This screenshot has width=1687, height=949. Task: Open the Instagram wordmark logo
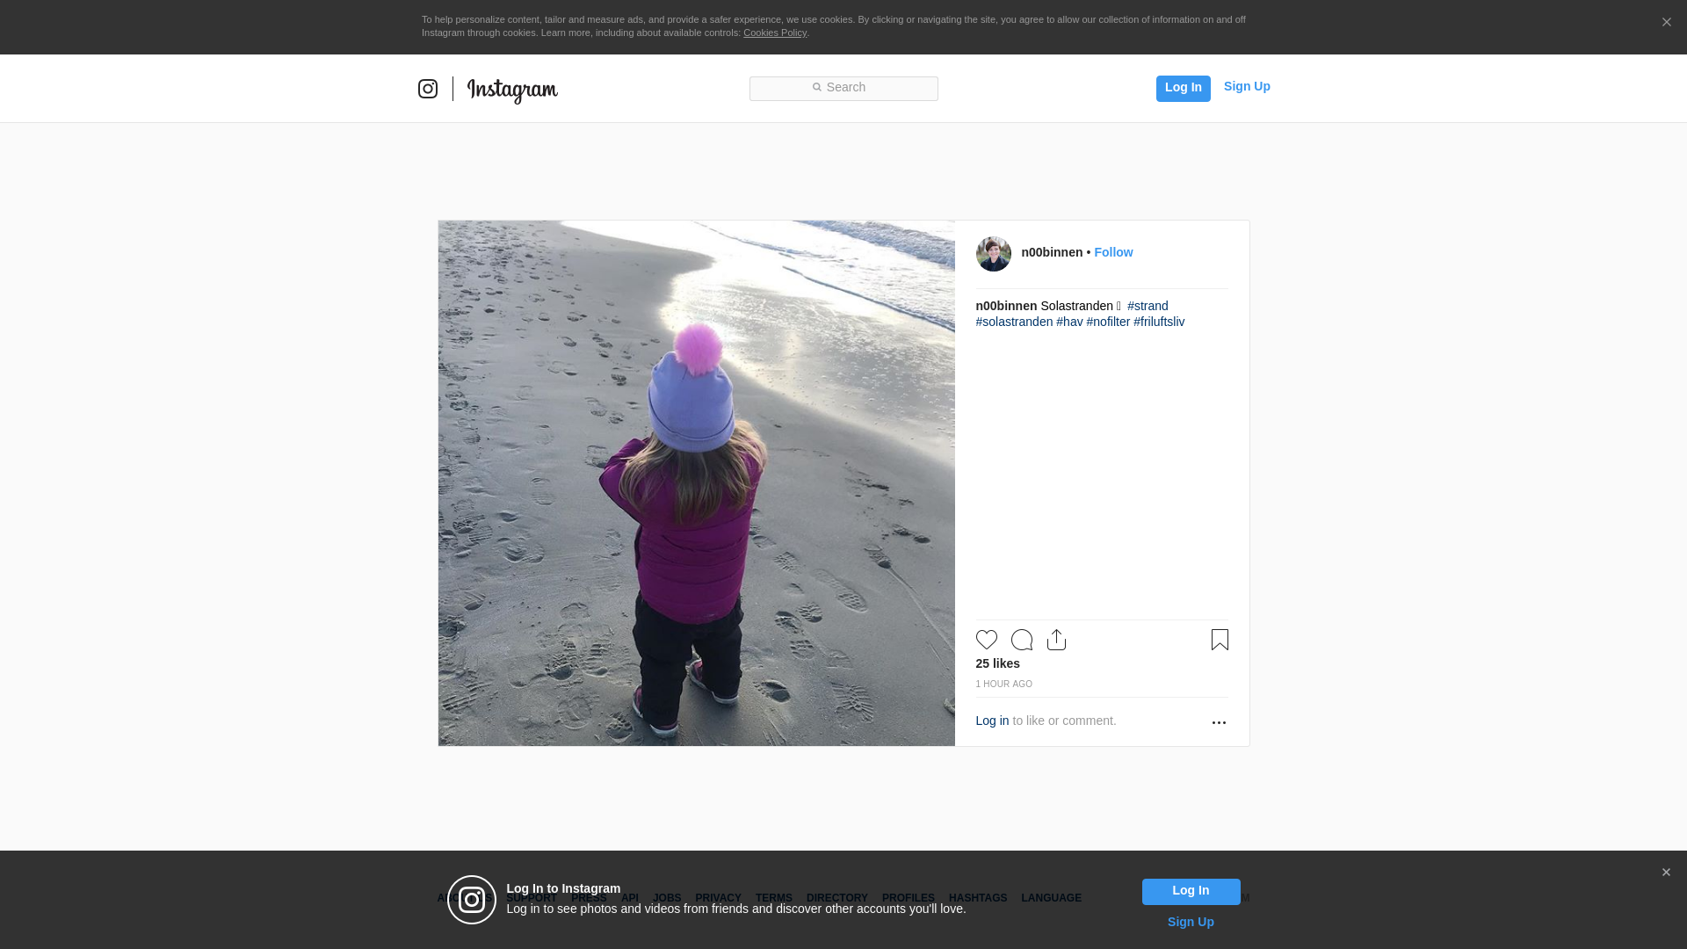(x=512, y=91)
